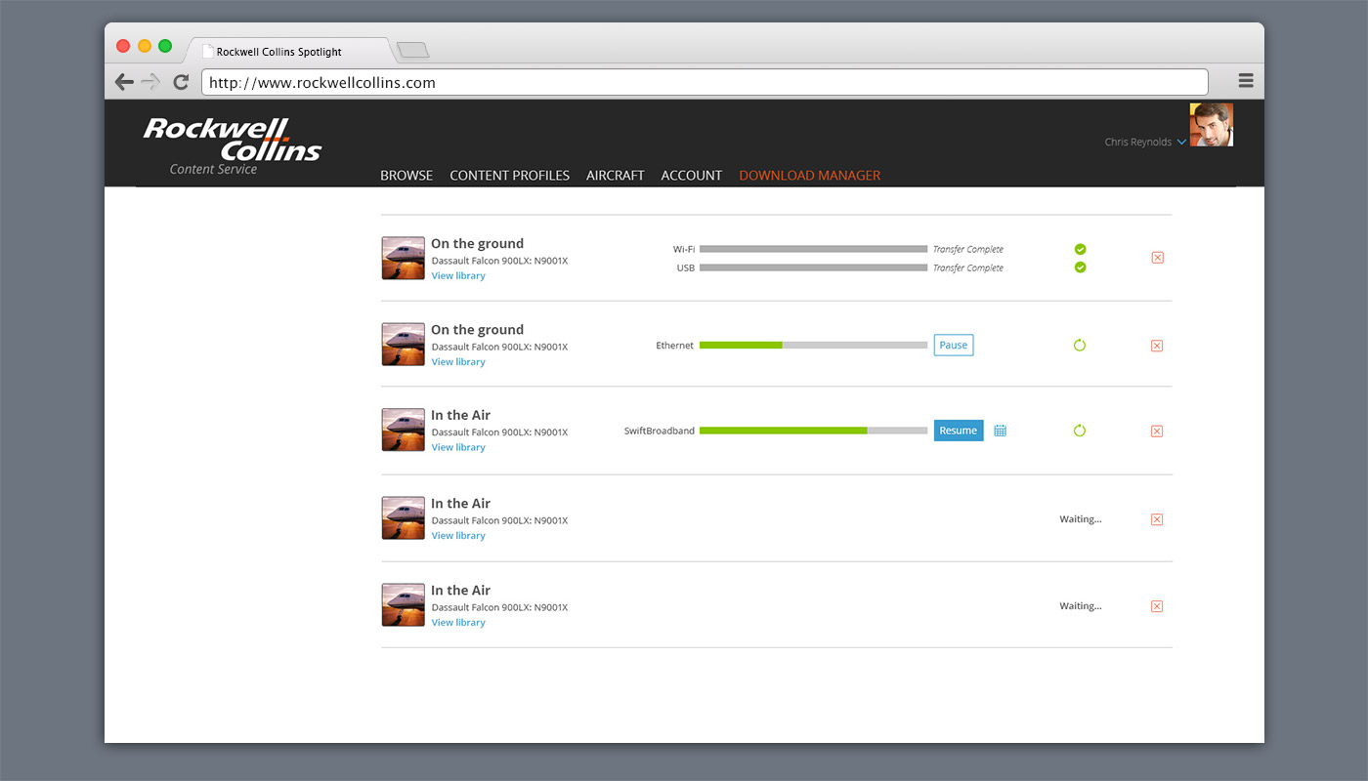
Task: Click the USB progress bar
Action: pos(813,267)
